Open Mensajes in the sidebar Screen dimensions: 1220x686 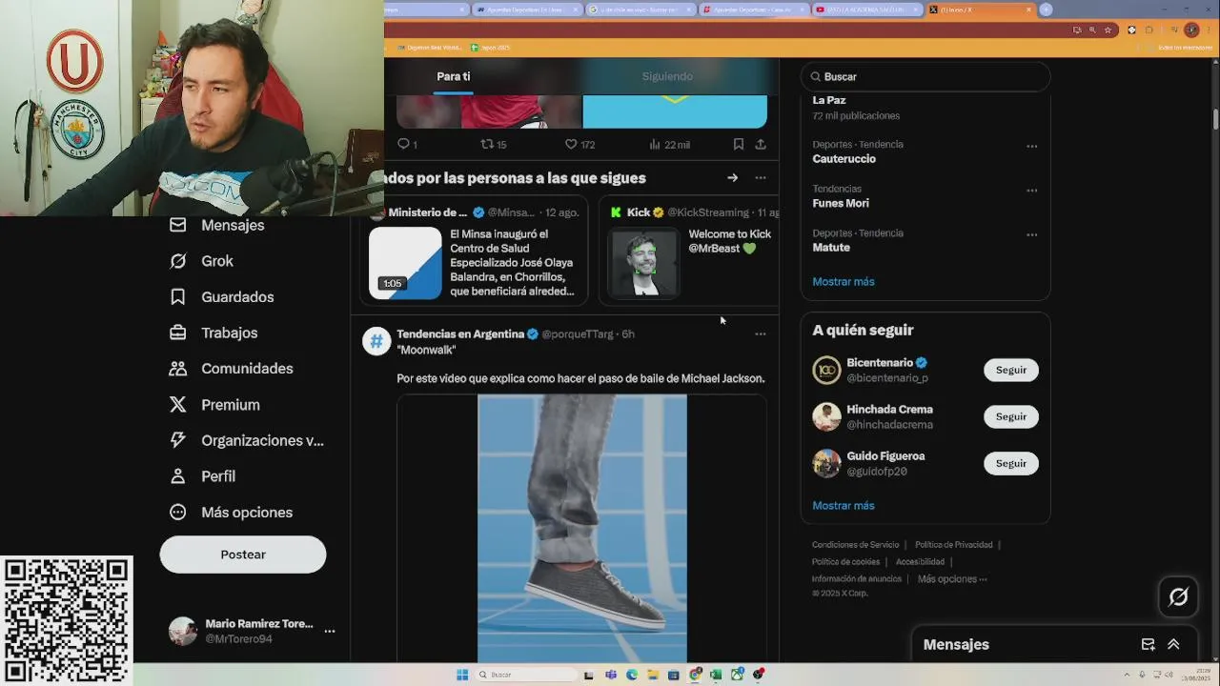(216, 225)
